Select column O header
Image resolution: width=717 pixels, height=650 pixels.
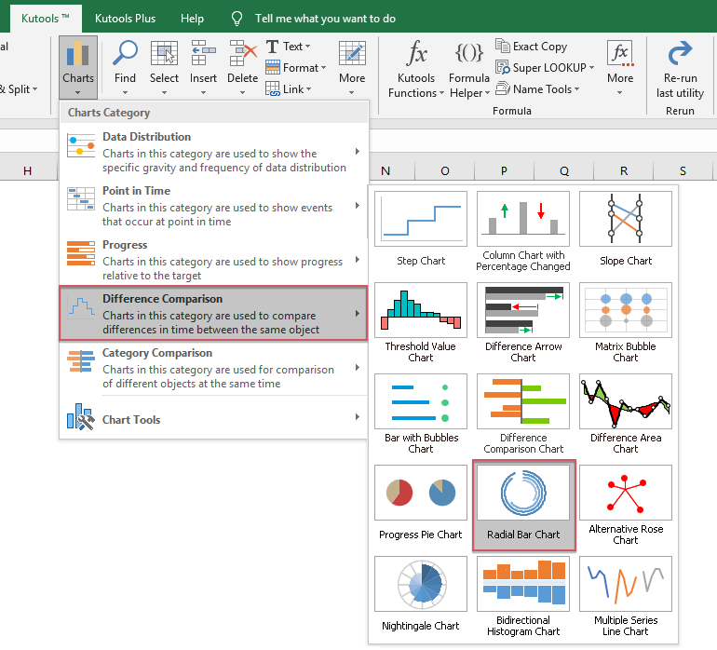(x=445, y=171)
